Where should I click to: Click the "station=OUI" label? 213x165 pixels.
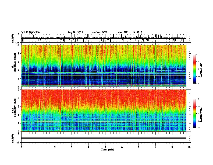[x=100, y=32]
